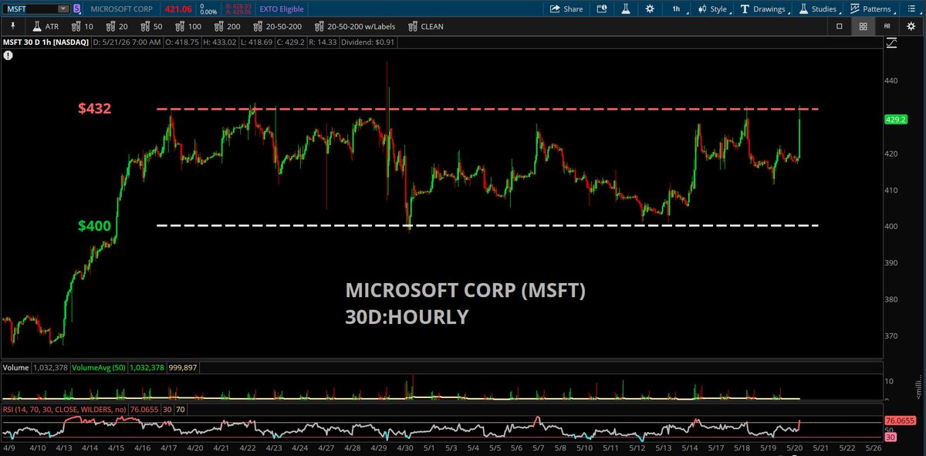Open the Studies menu

(x=817, y=9)
